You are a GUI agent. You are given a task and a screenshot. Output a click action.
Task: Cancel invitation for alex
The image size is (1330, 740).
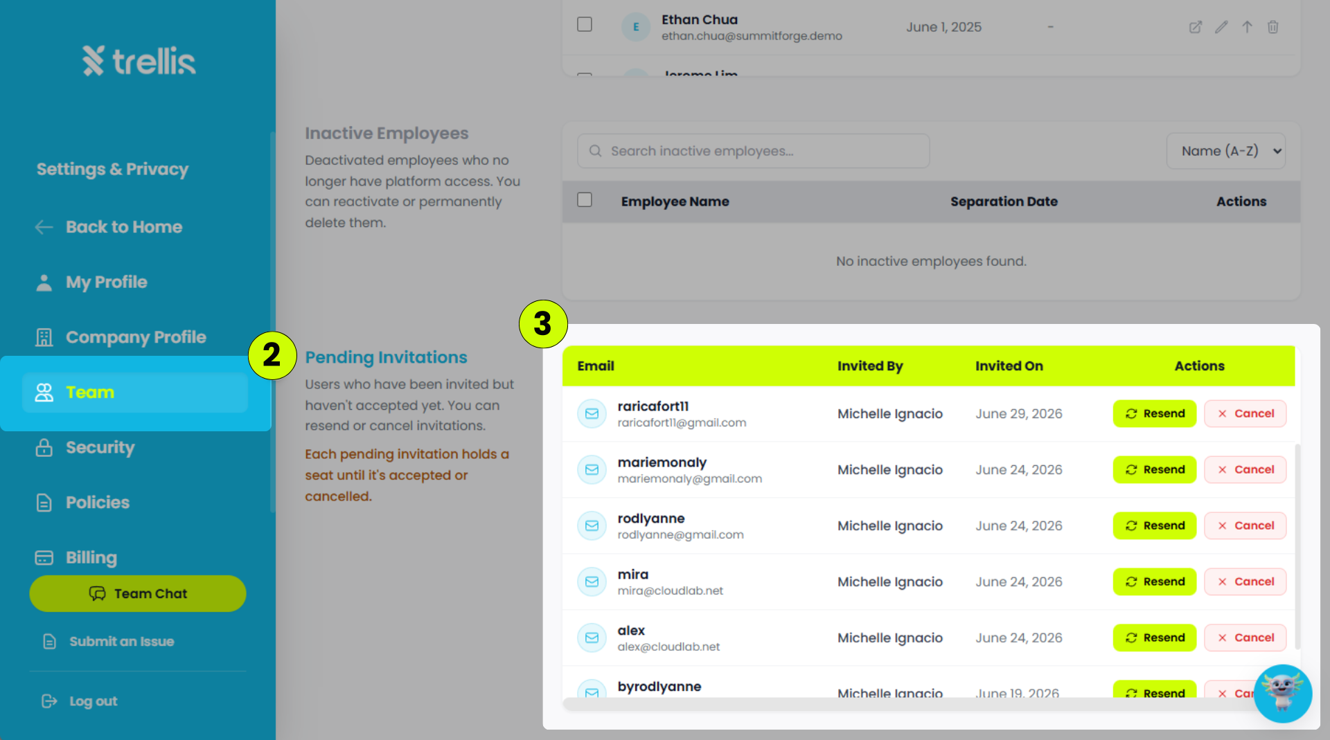coord(1245,638)
